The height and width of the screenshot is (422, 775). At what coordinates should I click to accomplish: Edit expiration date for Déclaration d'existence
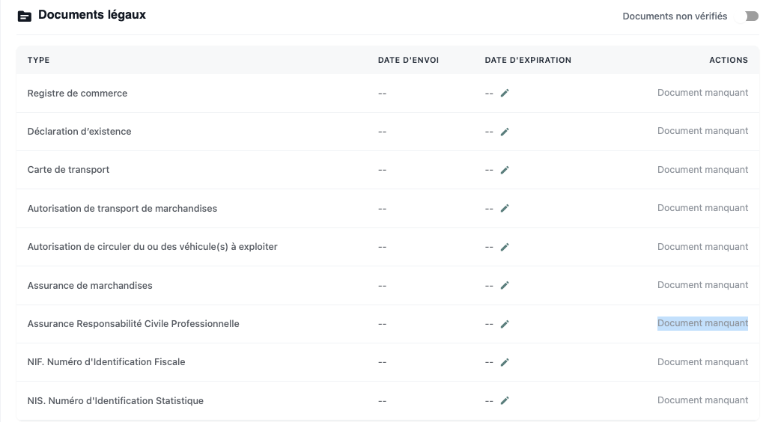[505, 132]
